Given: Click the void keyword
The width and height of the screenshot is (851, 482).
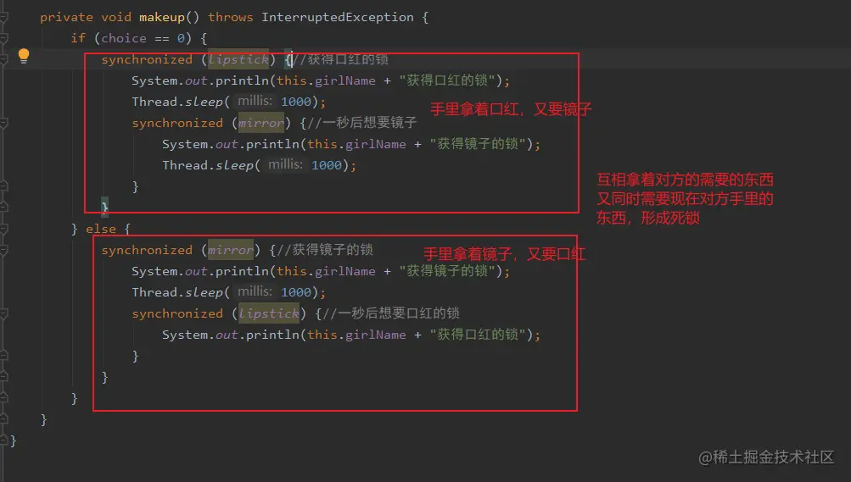Looking at the screenshot, I should point(116,17).
